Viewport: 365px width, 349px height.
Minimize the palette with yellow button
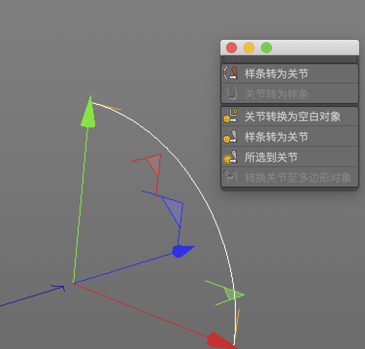[x=249, y=48]
